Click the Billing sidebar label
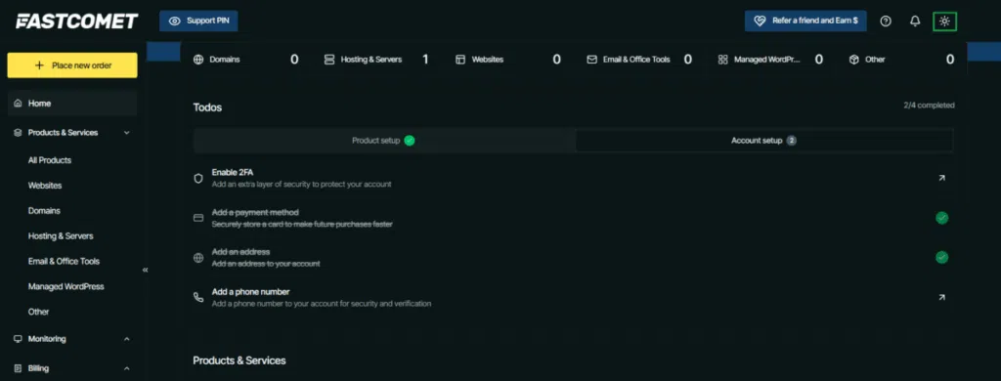The image size is (1001, 381). click(x=38, y=368)
